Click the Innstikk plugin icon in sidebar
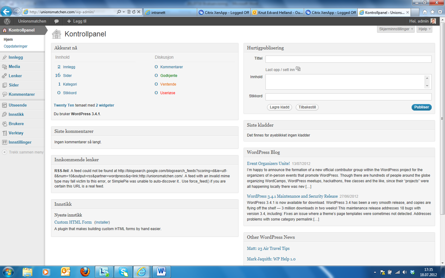The width and height of the screenshot is (445, 278). [5, 114]
